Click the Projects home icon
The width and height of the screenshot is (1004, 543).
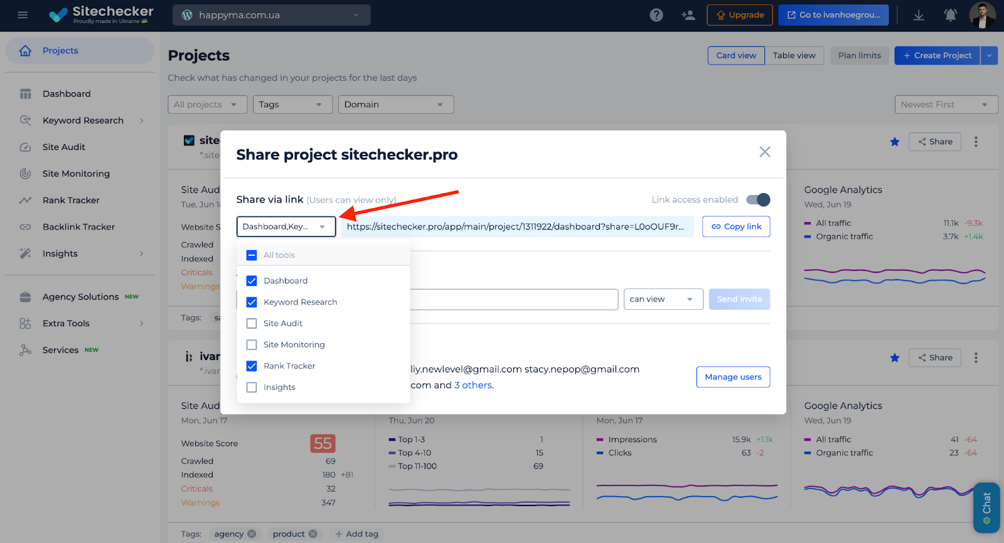point(25,51)
